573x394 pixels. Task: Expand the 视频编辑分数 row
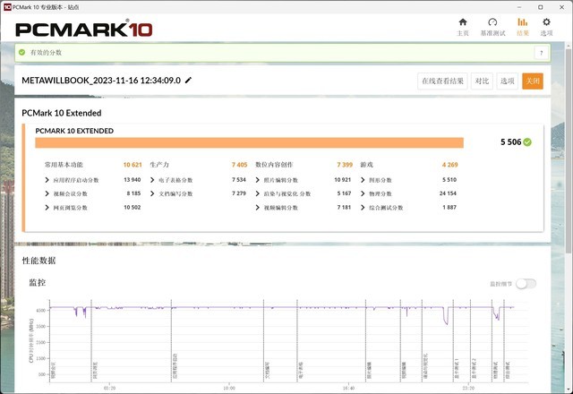(x=257, y=207)
